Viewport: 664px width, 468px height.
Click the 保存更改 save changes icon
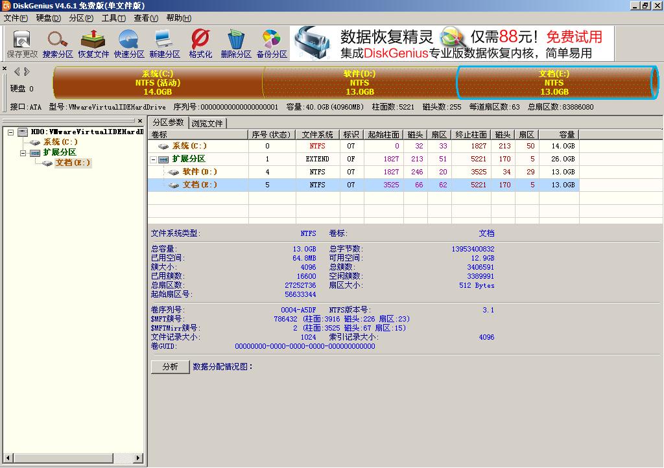(22, 44)
